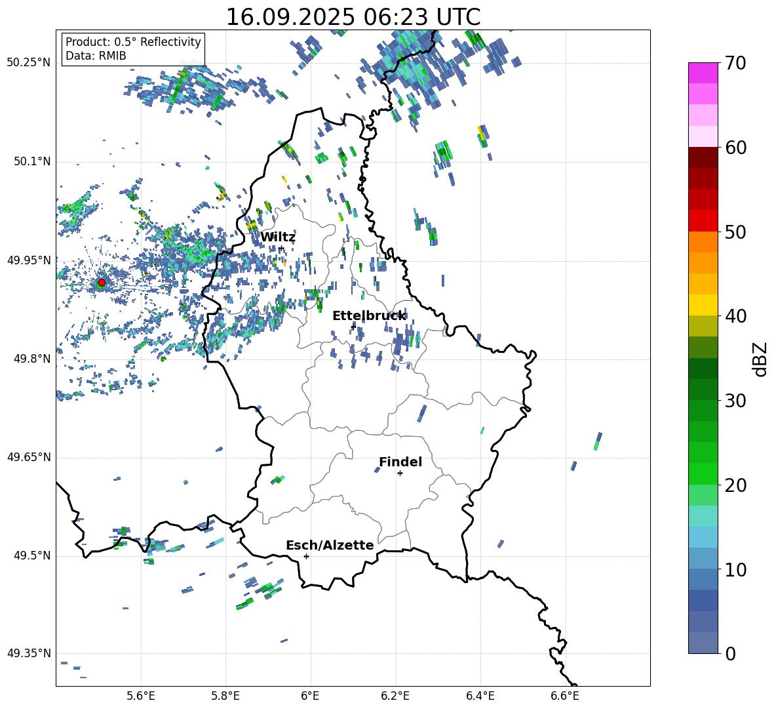Click the Ettelbruck city label
776x709 pixels.
coord(369,316)
